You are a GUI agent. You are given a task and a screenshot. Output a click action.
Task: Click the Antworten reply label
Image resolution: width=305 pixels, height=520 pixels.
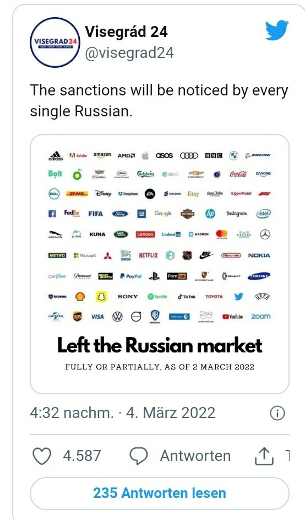point(195,456)
